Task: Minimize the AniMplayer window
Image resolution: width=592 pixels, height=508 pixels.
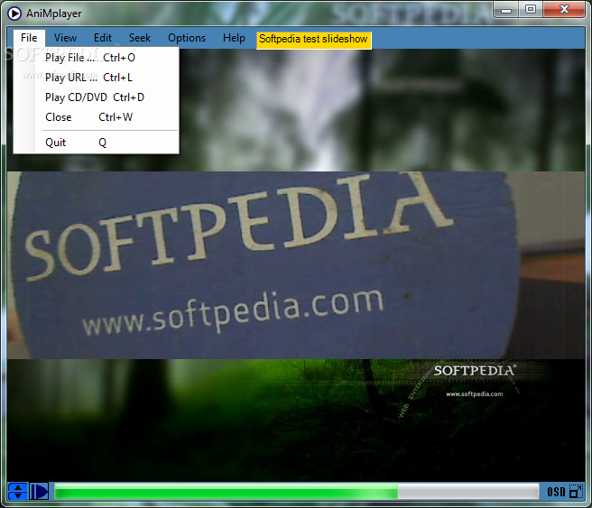Action: 506,9
